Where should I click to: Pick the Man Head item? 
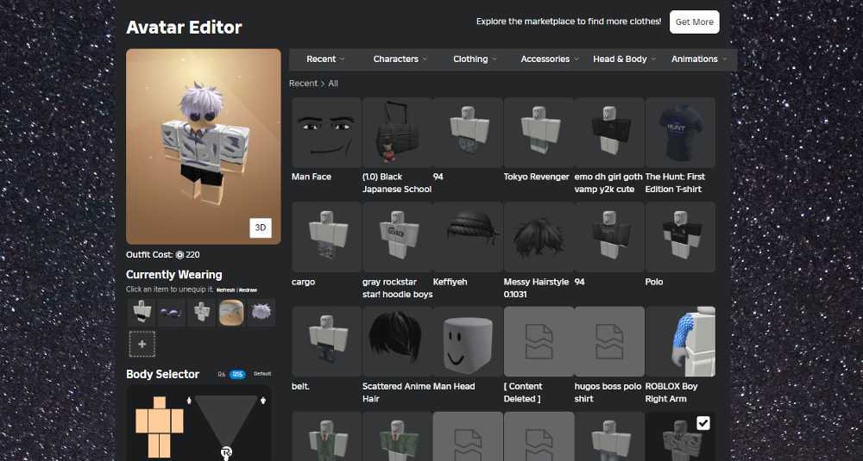[x=468, y=341]
